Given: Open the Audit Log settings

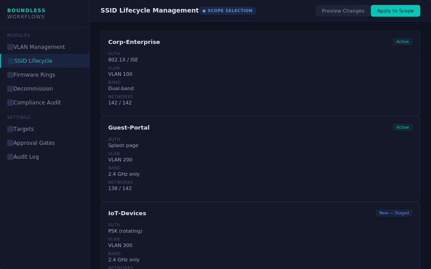Looking at the screenshot, I should [x=26, y=157].
